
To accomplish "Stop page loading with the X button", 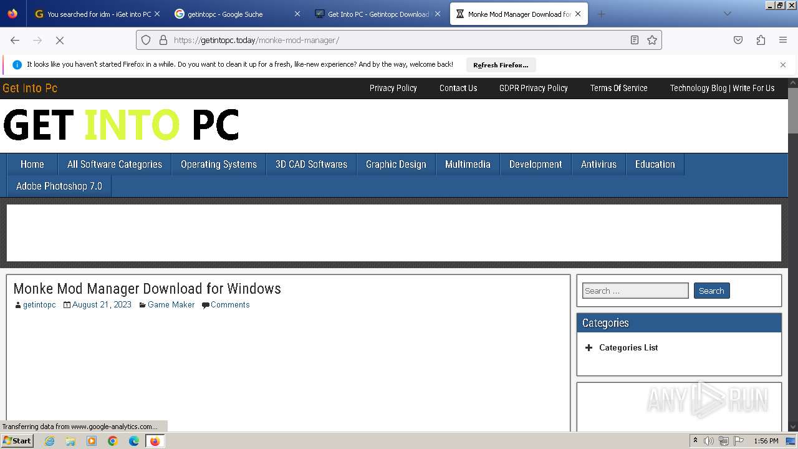I will 60,40.
